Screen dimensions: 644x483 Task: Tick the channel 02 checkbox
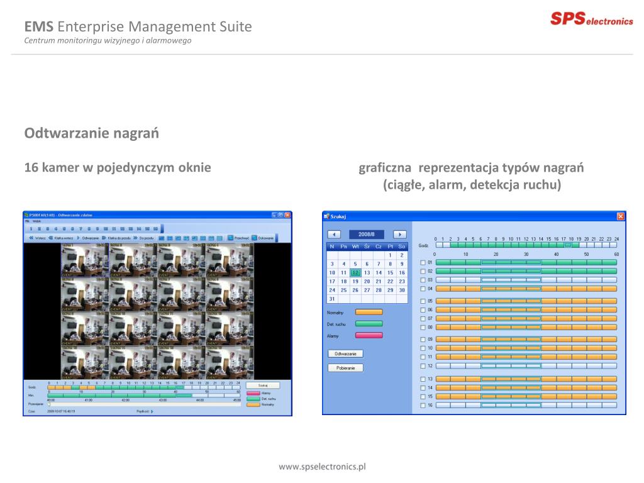click(423, 272)
